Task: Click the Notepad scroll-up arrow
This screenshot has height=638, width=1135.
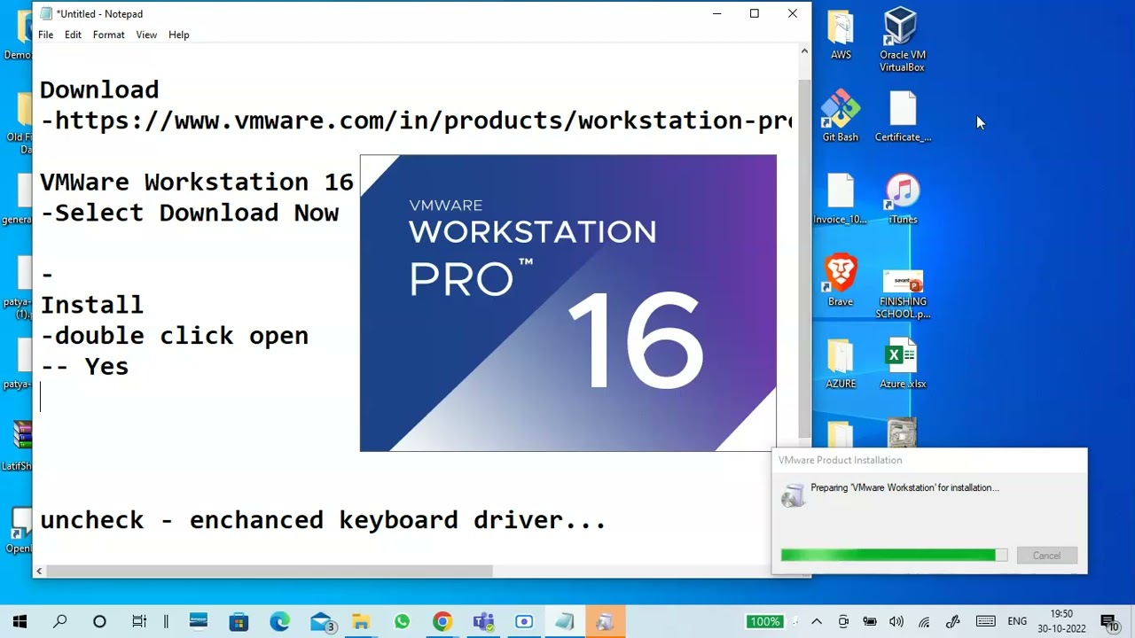Action: coord(804,51)
